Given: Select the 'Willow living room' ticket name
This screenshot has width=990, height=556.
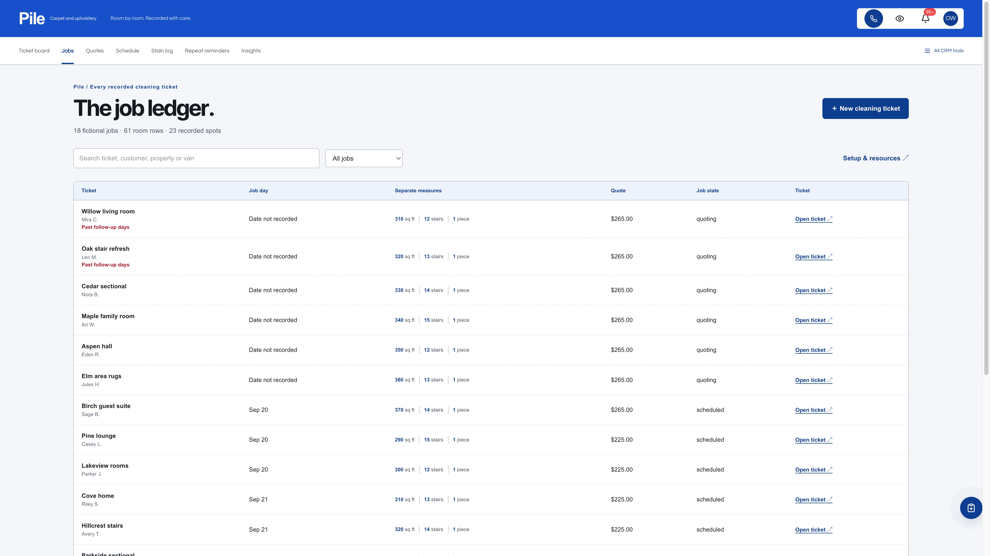Looking at the screenshot, I should tap(108, 211).
